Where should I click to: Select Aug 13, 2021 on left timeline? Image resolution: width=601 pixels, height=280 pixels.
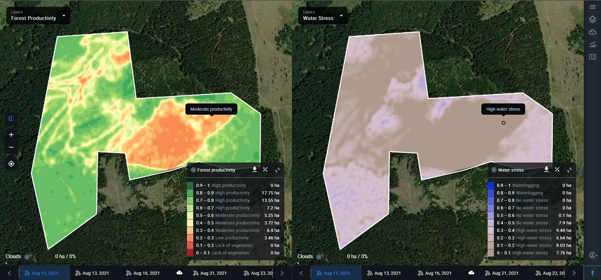click(x=92, y=273)
